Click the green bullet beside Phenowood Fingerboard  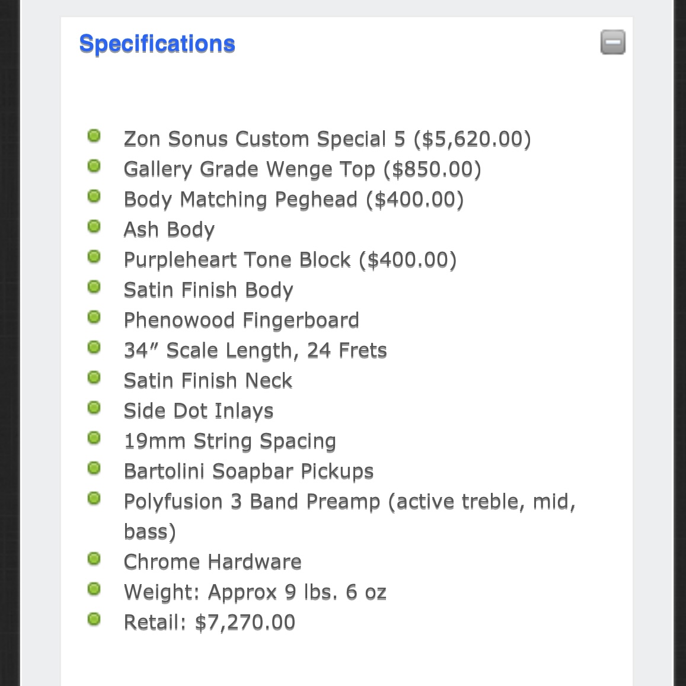coord(94,317)
